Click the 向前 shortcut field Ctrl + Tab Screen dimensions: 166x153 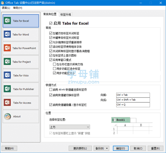(x=133, y=95)
